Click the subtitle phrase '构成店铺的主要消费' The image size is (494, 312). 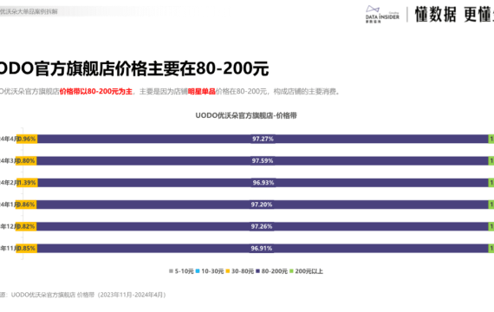304,91
